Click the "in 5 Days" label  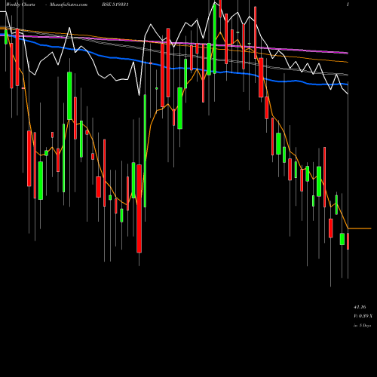(362, 325)
